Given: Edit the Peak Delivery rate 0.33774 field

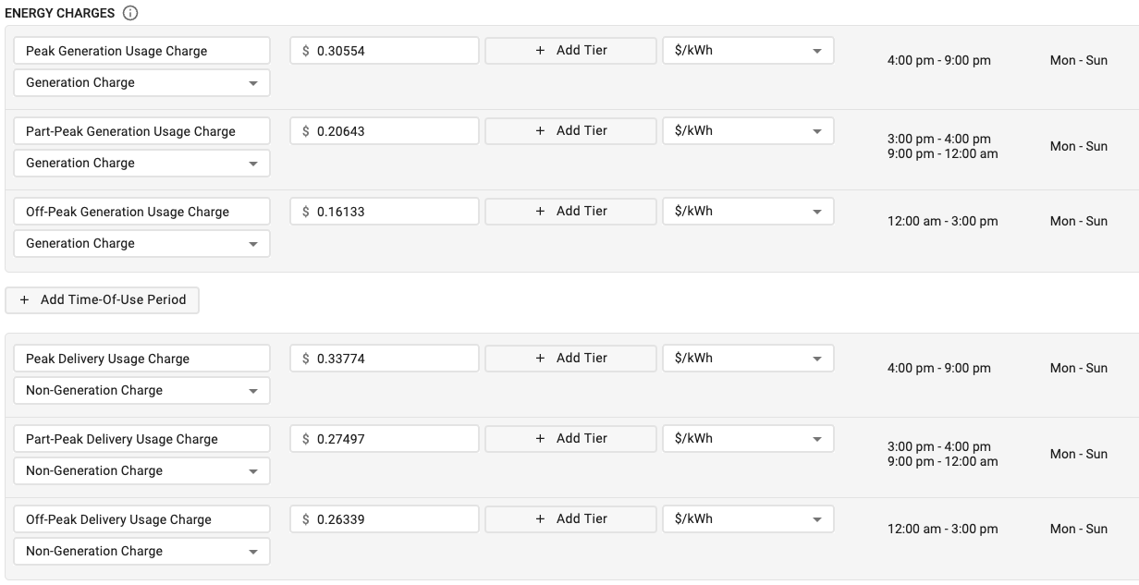Looking at the screenshot, I should point(385,359).
